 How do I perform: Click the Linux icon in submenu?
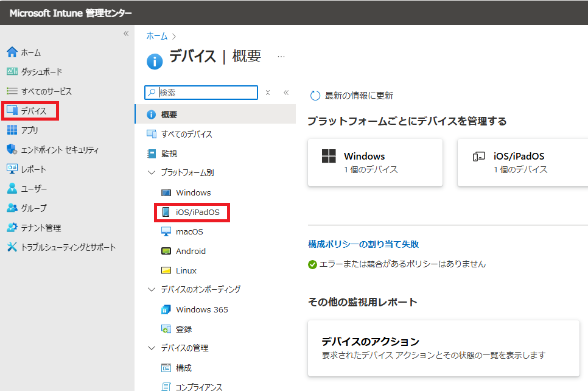[x=166, y=270]
